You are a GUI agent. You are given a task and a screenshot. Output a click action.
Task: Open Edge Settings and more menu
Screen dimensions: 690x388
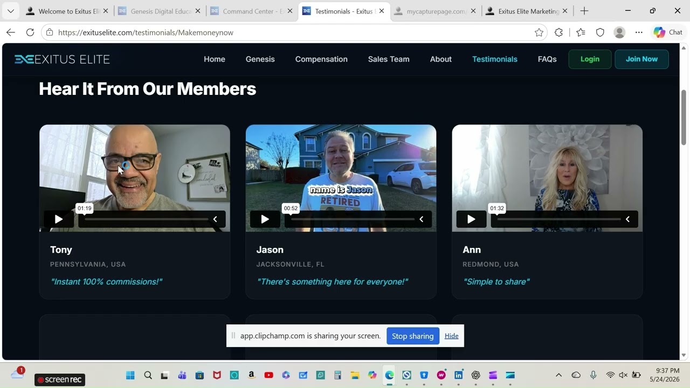(x=639, y=32)
